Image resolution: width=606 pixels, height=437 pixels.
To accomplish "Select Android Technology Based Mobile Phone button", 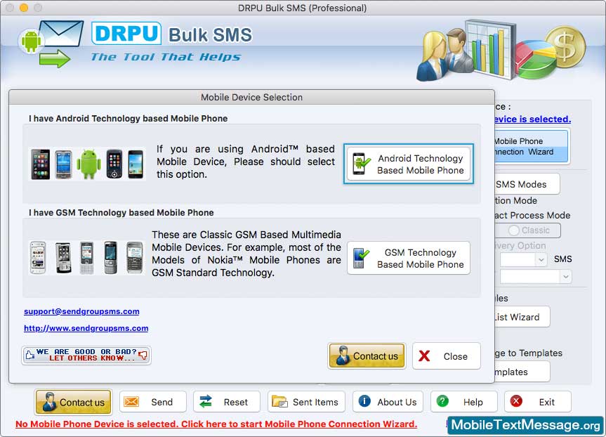I will pyautogui.click(x=409, y=164).
